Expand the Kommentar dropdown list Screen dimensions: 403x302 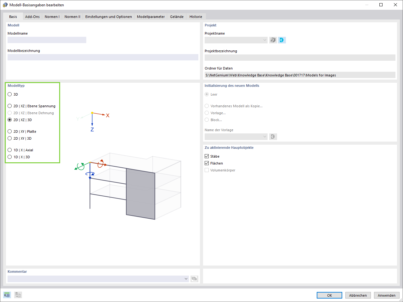pos(186,279)
